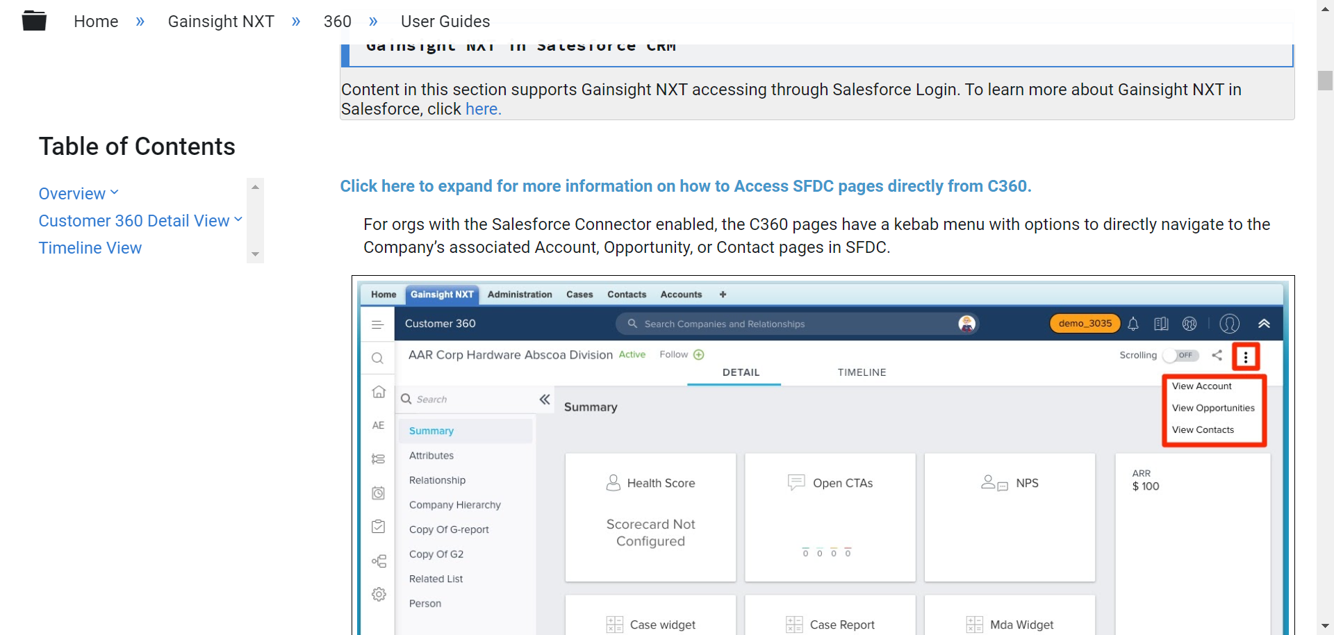This screenshot has height=635, width=1334.
Task: Click the share icon
Action: click(x=1217, y=355)
